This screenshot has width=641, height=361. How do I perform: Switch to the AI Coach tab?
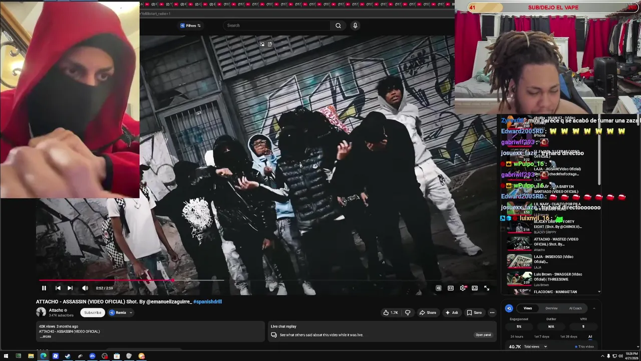tap(575, 308)
